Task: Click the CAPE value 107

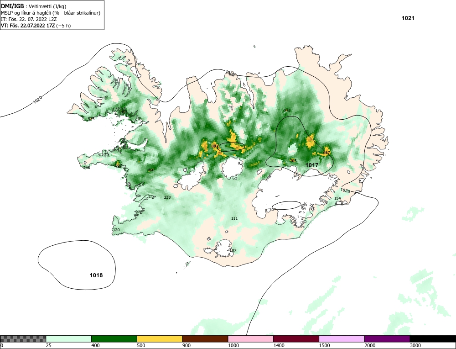Action: pyautogui.click(x=233, y=250)
